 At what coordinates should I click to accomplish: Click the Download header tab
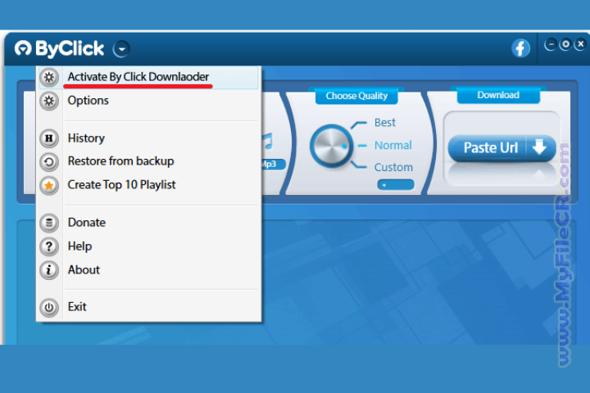[x=498, y=95]
